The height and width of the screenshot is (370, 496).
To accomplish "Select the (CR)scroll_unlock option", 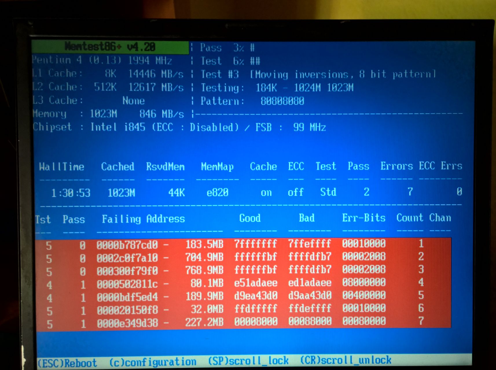I will coord(346,360).
